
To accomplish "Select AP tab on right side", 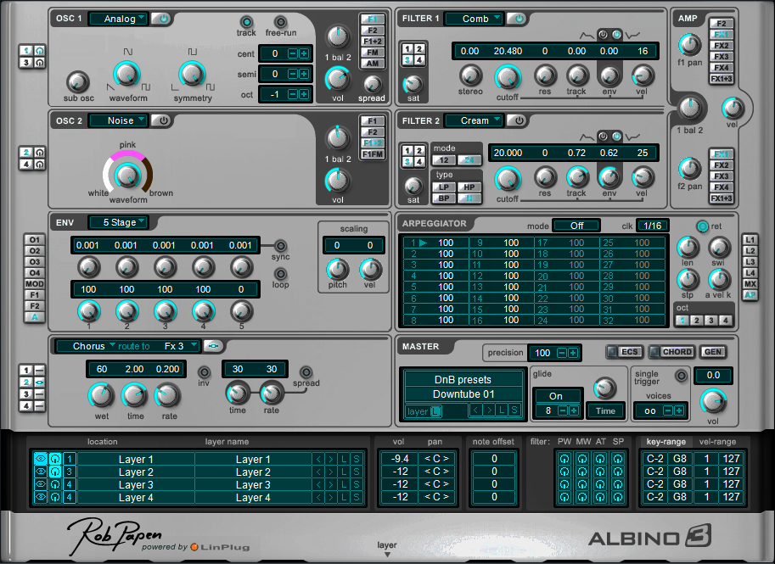I will [750, 295].
